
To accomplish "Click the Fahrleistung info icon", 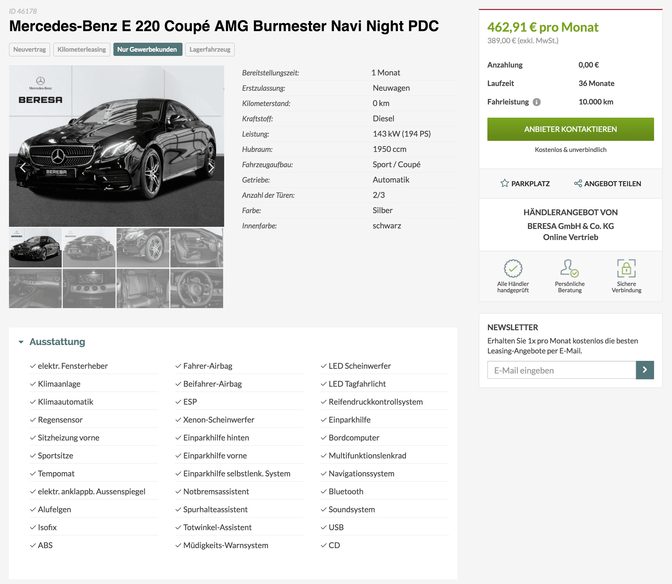I will click(x=536, y=102).
